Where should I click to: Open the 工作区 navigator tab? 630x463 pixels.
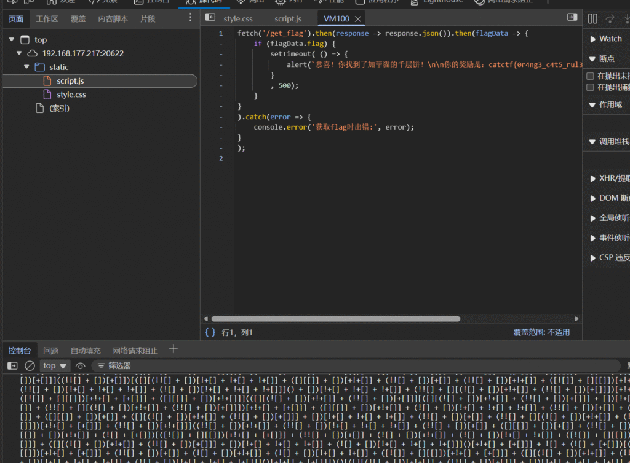47,19
